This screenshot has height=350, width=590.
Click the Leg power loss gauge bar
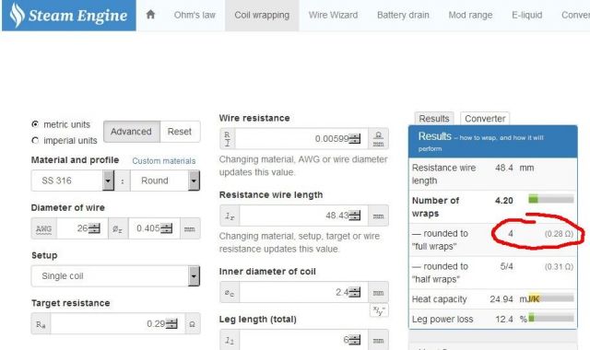[551, 318]
